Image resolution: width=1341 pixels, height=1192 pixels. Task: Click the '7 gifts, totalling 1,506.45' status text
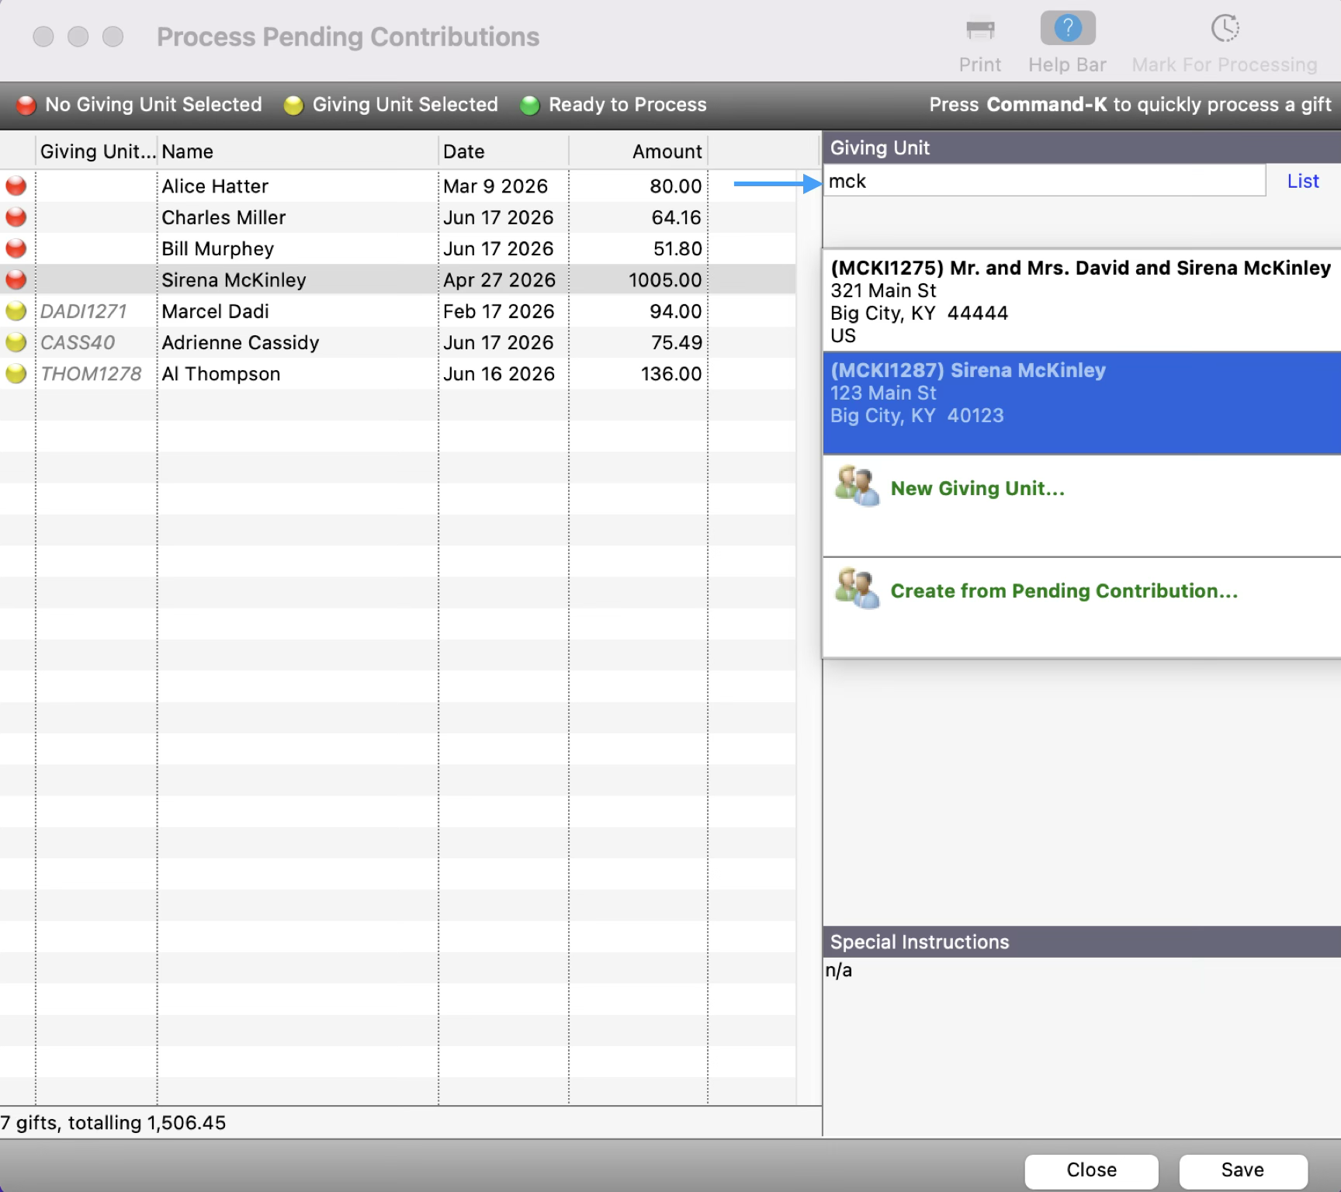113,1123
